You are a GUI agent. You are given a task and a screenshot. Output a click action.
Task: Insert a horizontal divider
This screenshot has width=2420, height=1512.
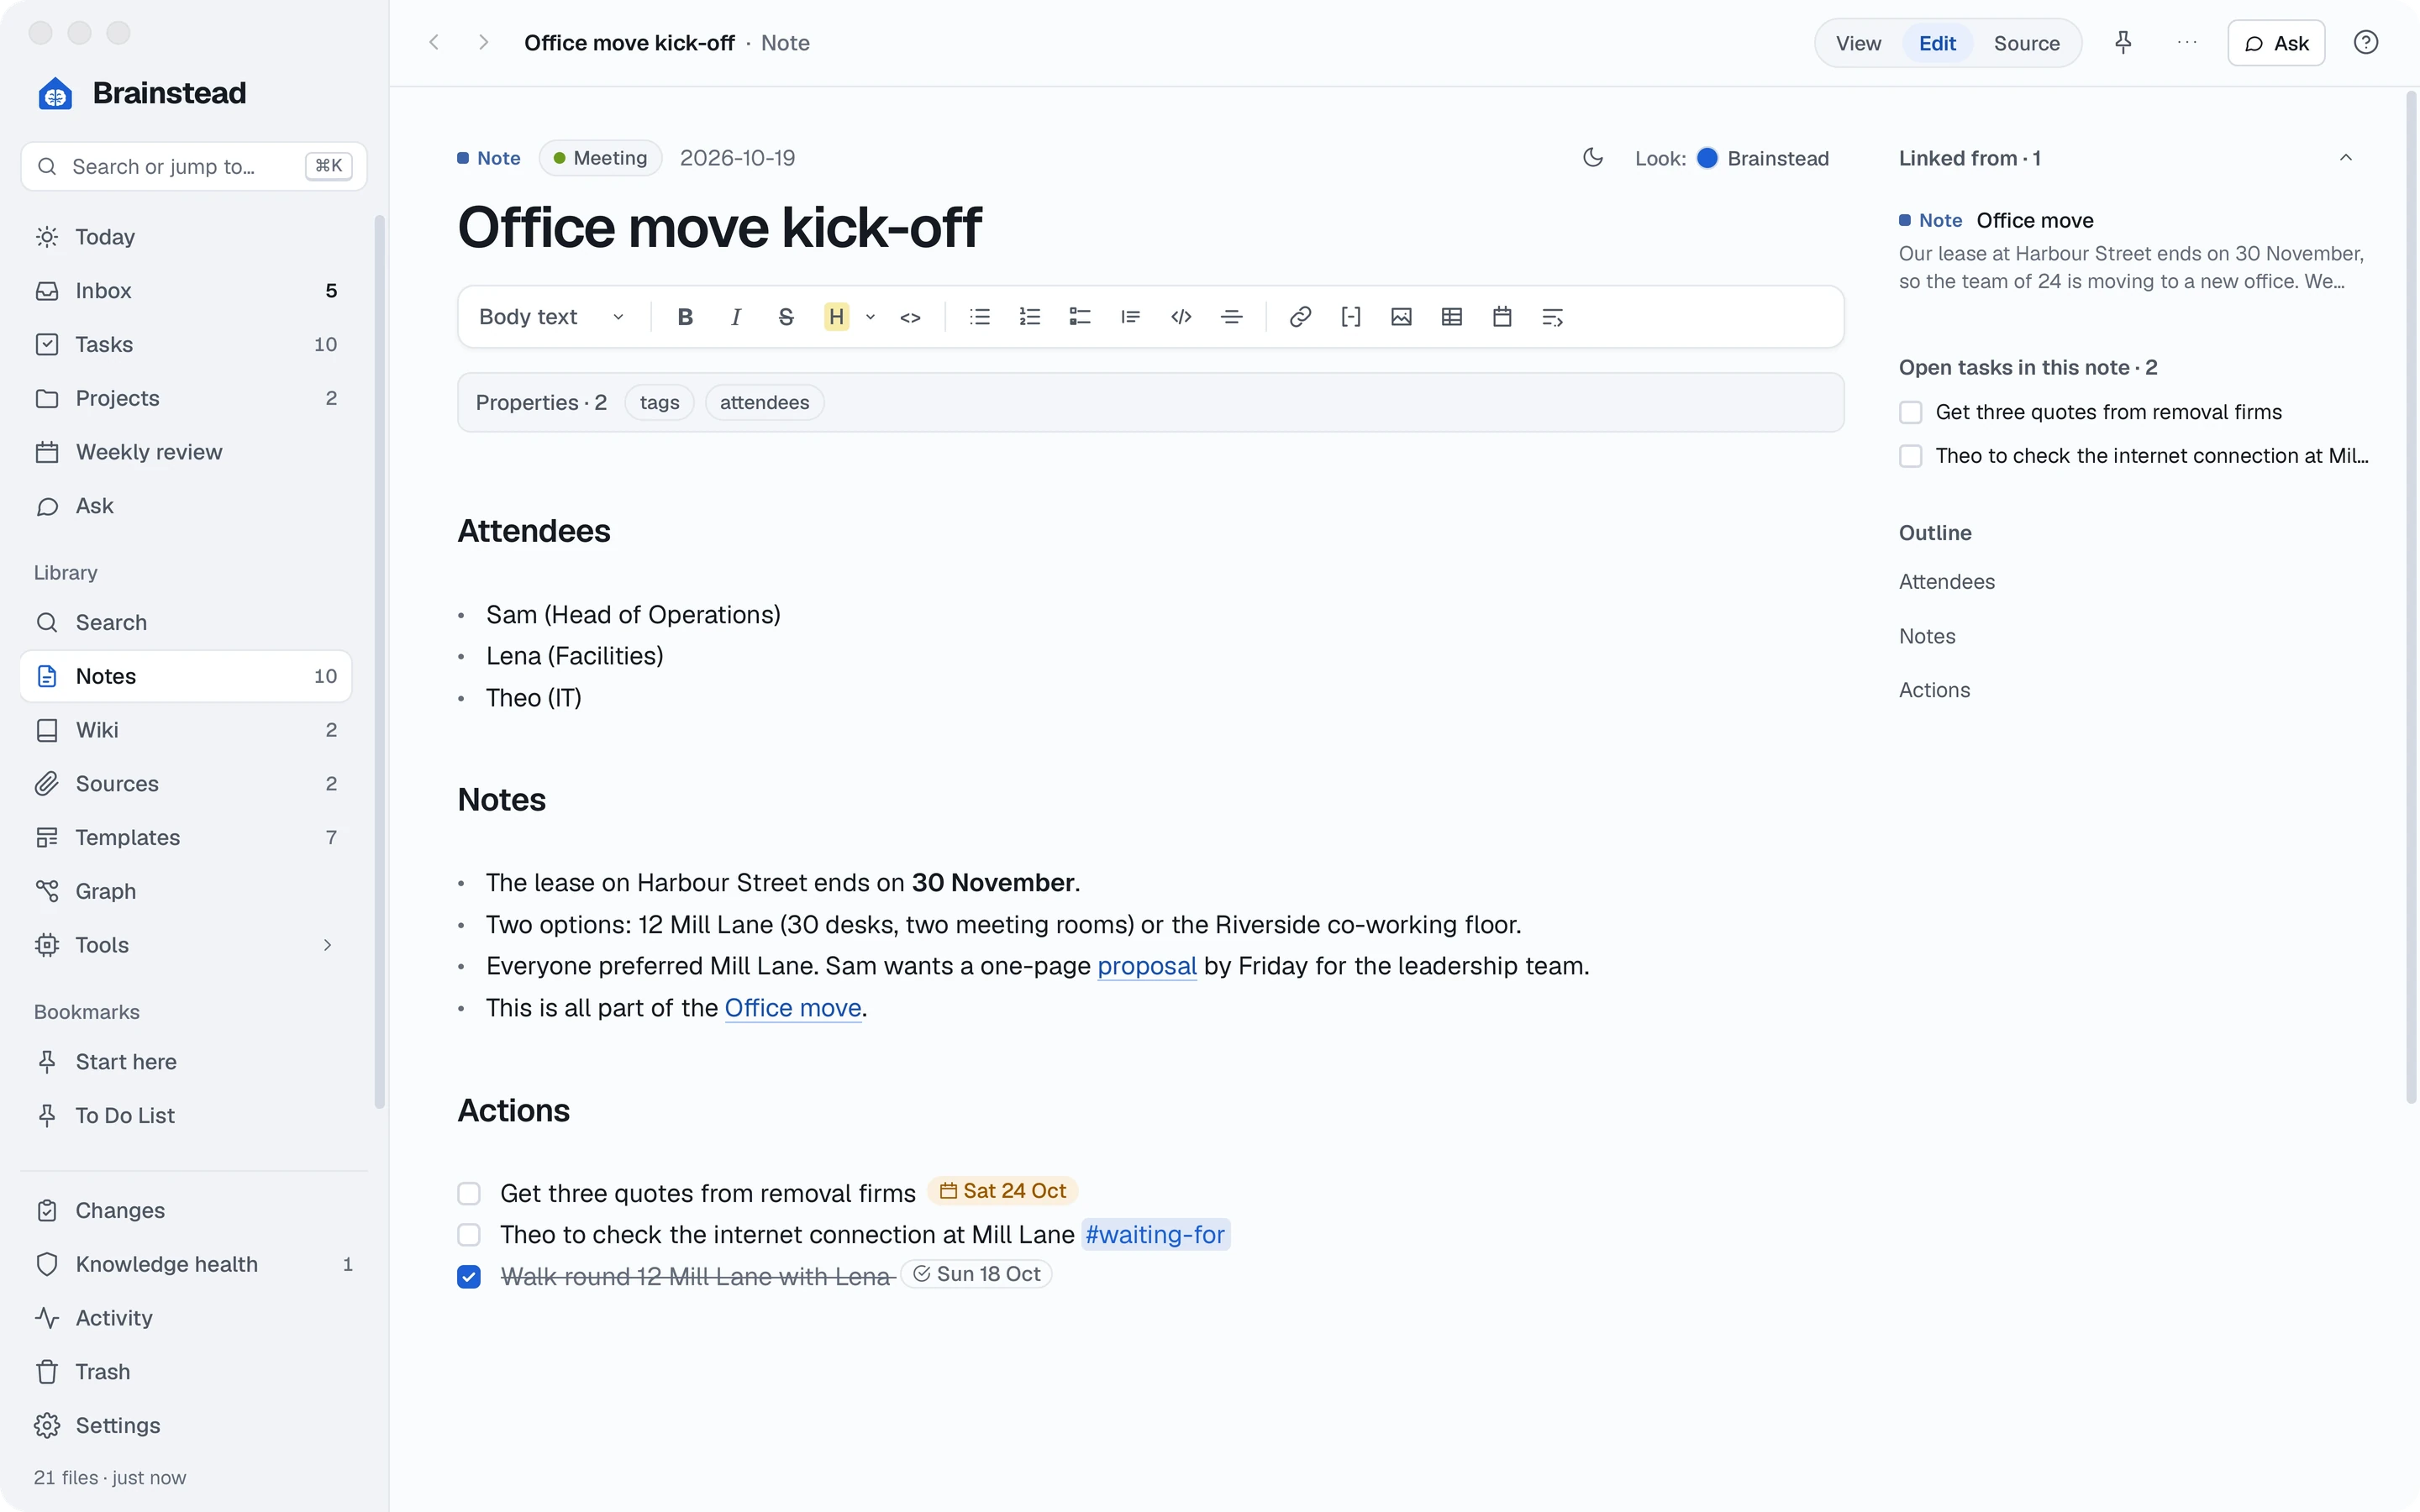[1232, 317]
